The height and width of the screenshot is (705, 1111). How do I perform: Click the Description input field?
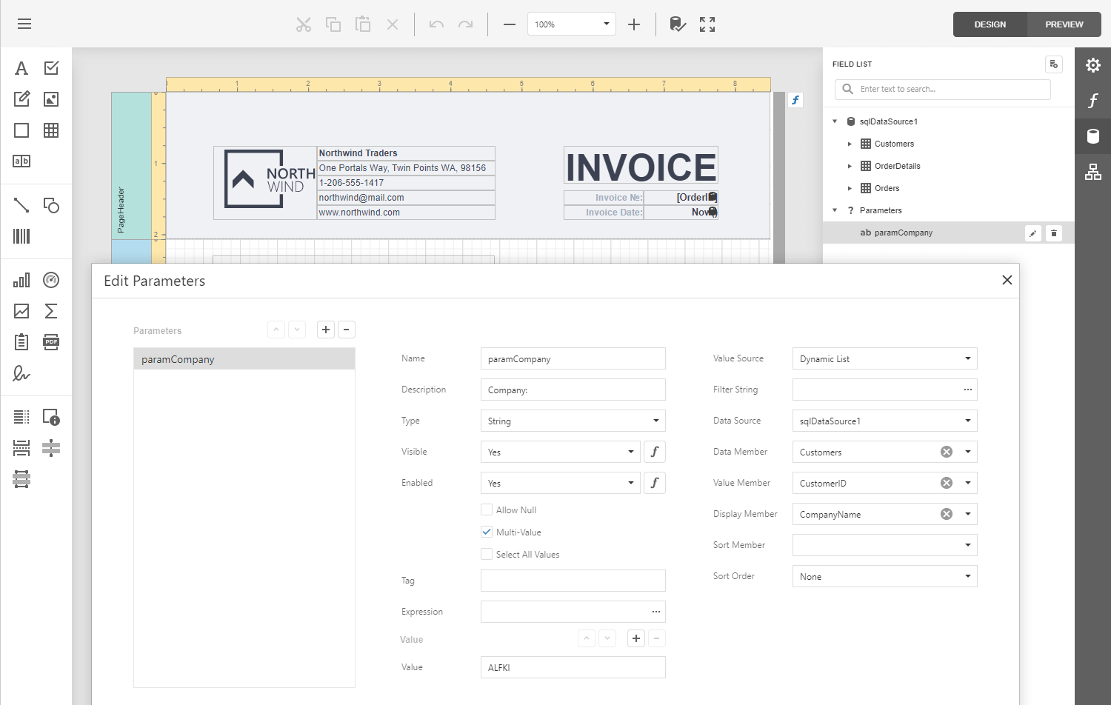pos(573,390)
